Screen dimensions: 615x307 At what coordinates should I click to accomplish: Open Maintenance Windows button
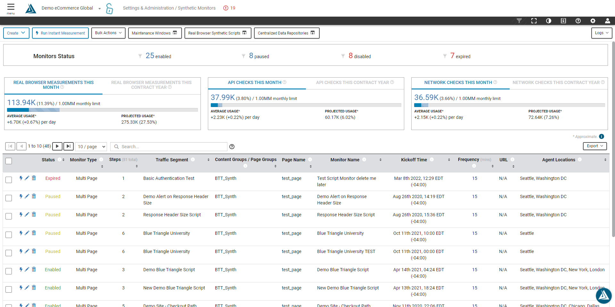click(155, 33)
